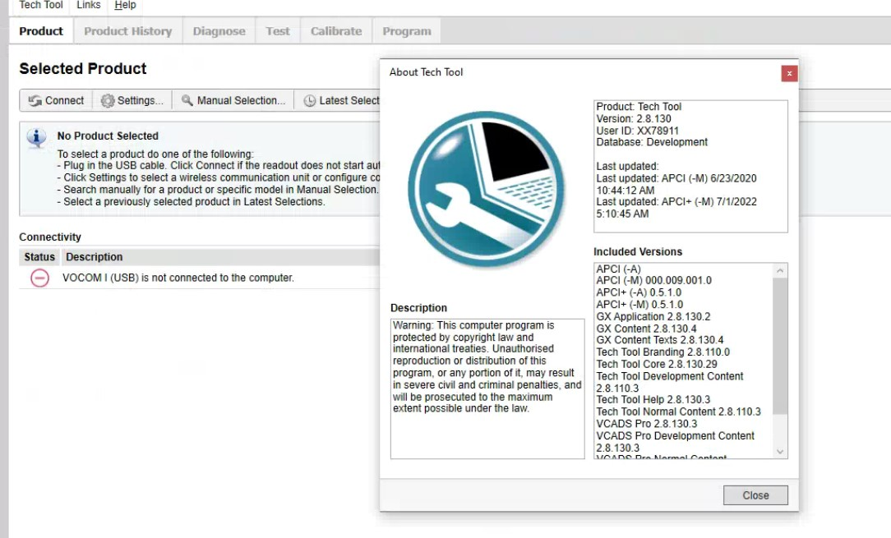Select 'Tech Tool Core 2.8.130.29' entry
891x538 pixels.
click(x=657, y=364)
